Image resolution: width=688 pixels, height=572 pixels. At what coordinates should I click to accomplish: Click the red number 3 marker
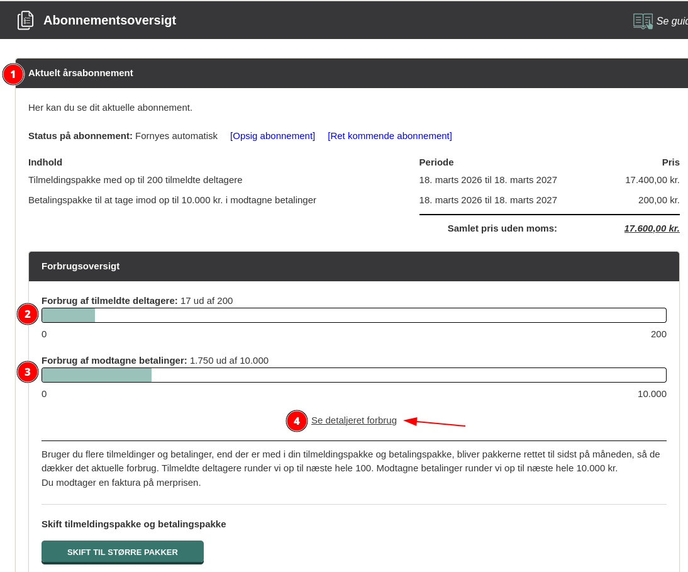(x=28, y=373)
